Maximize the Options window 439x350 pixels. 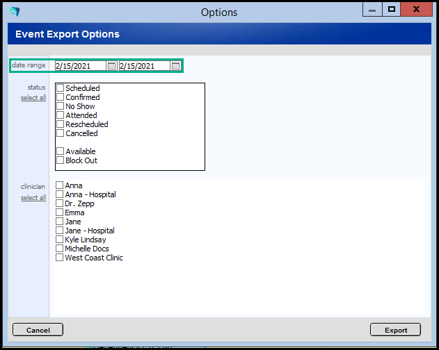coord(392,10)
